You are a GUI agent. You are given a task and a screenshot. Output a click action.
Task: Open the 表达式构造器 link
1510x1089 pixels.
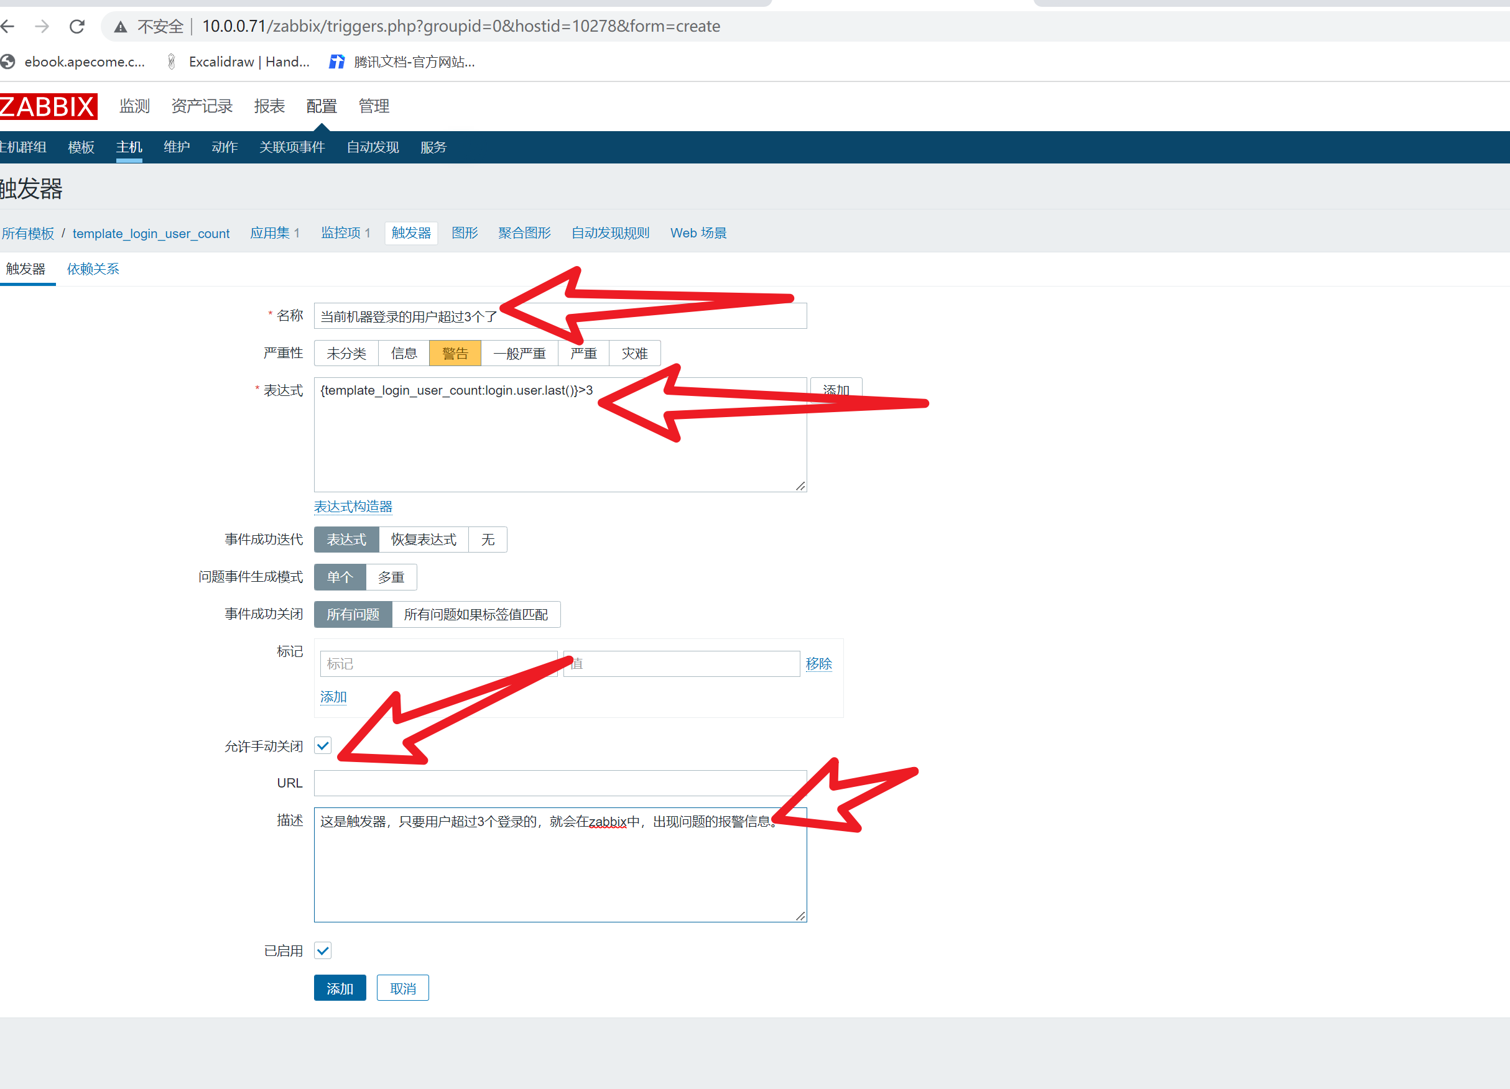point(353,507)
